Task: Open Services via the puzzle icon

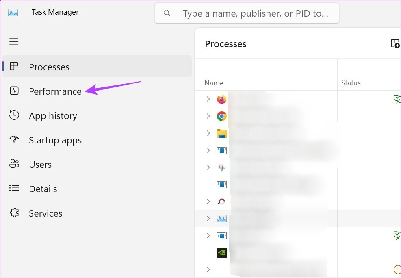Action: [x=14, y=213]
